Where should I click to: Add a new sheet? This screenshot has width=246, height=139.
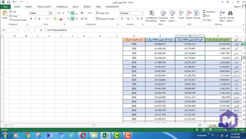200,125
